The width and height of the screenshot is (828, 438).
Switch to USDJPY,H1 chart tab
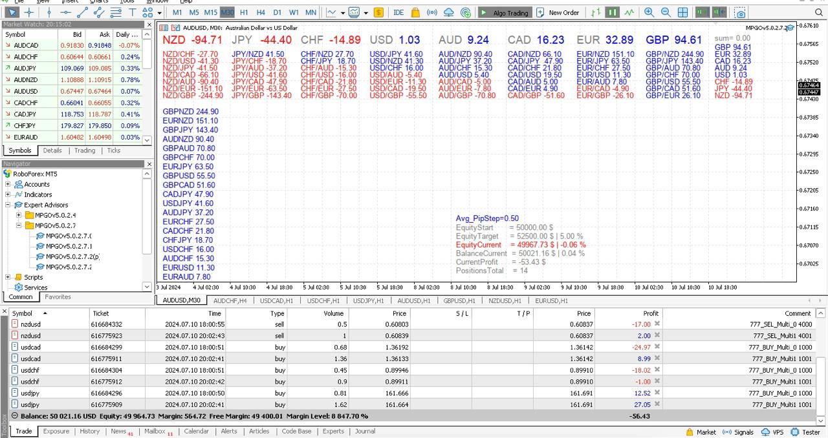(x=369, y=300)
